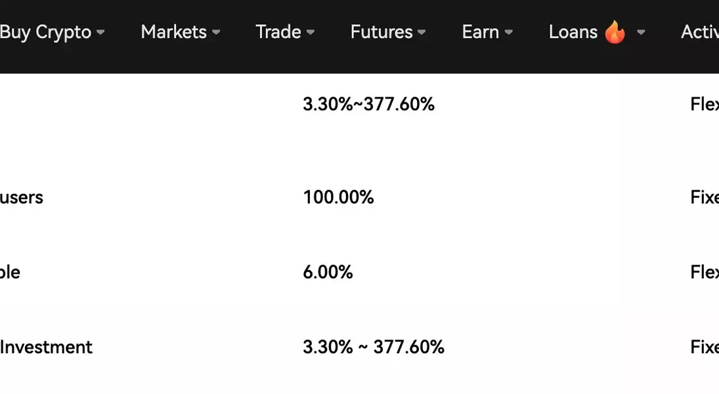Click the partially visible Activ… menu item
Screen dimensions: 719x394
[699, 32]
